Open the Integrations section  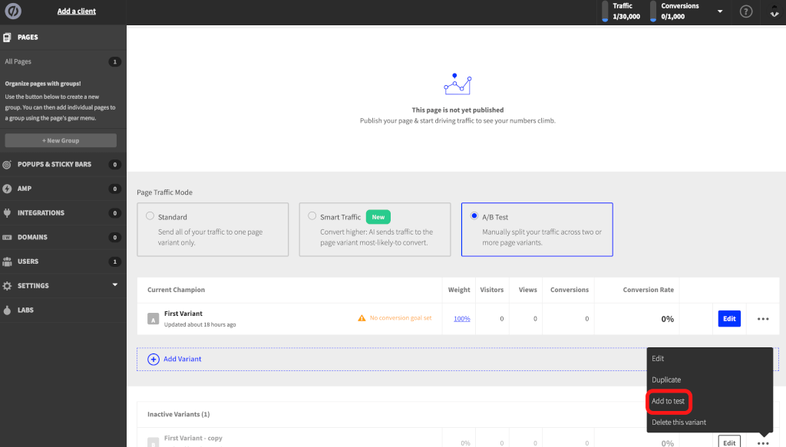pos(41,213)
